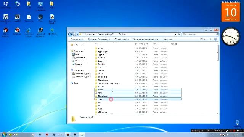Click the search Windows input field
This screenshot has width=244, height=137.
click(200, 34)
